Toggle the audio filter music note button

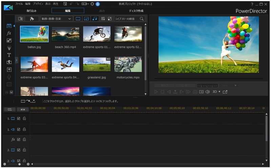click(95, 19)
